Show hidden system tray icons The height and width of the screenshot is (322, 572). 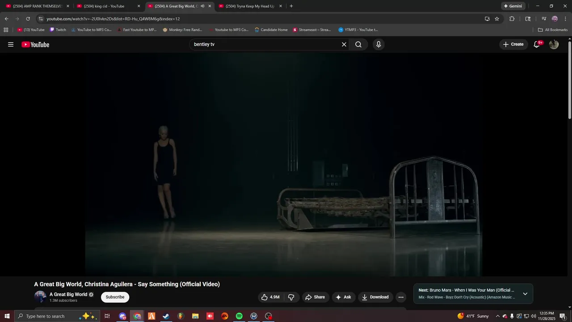tap(497, 316)
